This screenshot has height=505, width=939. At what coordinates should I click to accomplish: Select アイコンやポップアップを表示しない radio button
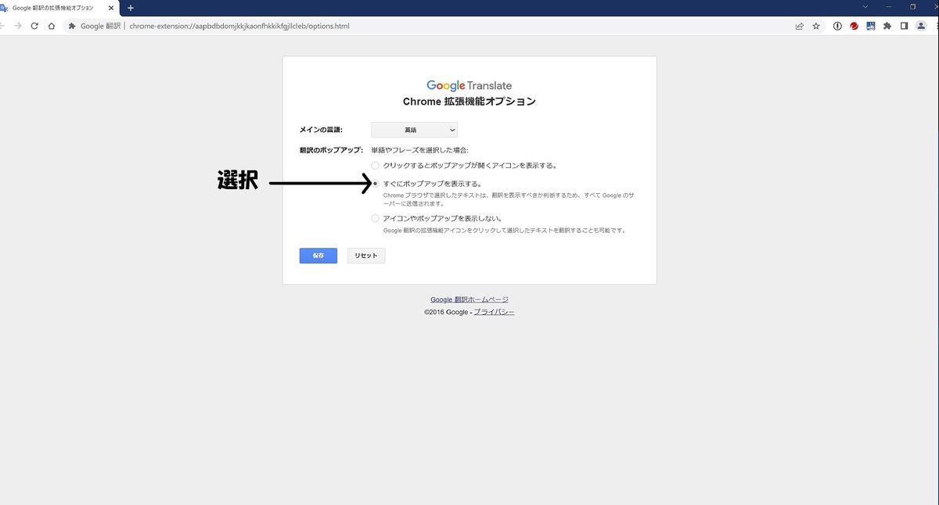376,219
